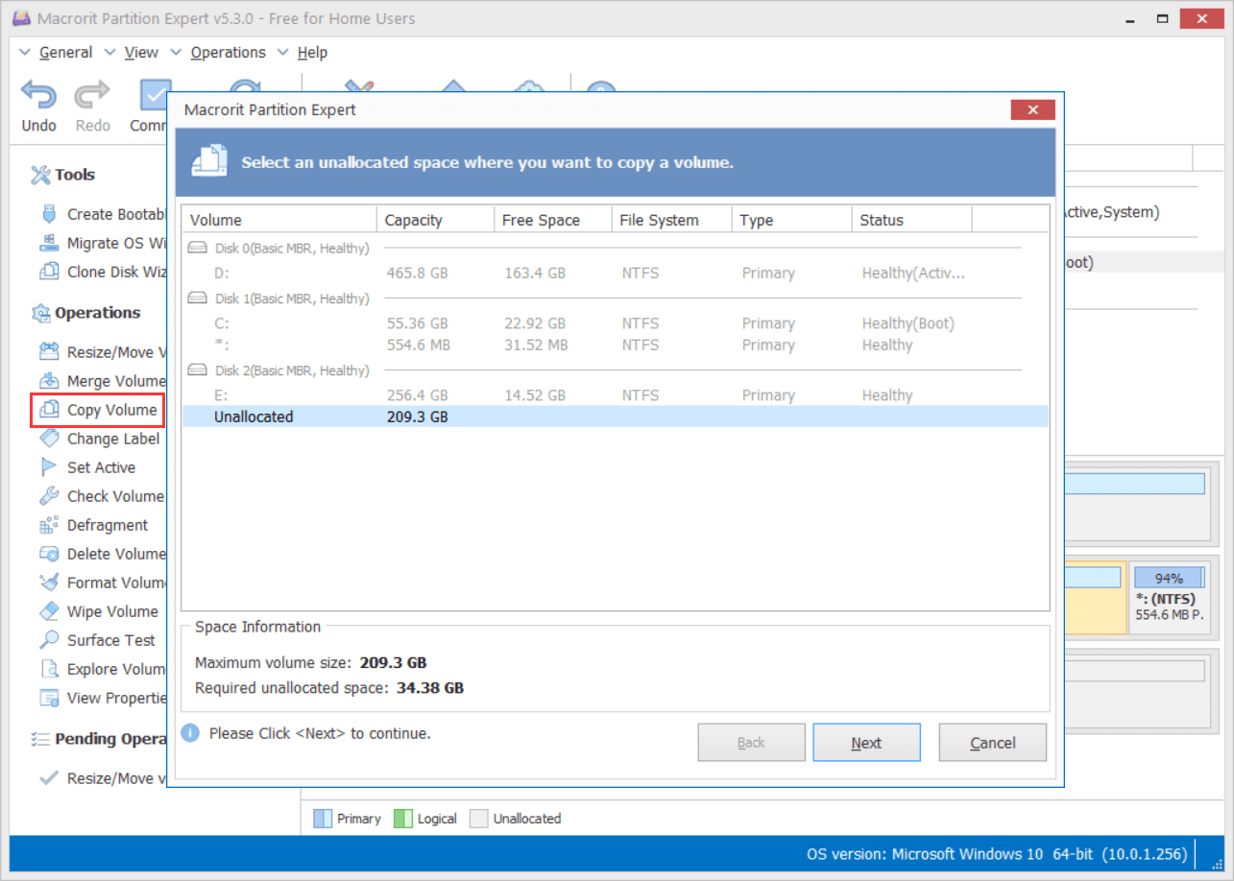The width and height of the screenshot is (1234, 881).
Task: Click the View Properties icon
Action: pyautogui.click(x=50, y=698)
